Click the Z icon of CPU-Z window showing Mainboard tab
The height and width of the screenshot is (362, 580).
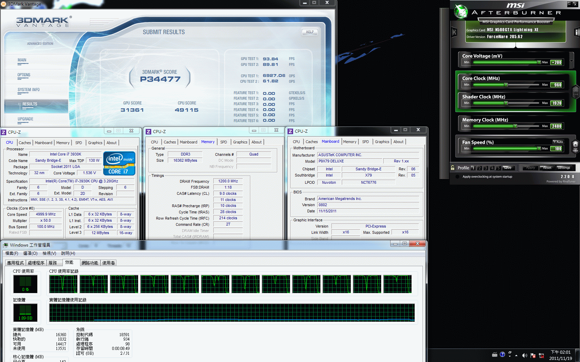[x=290, y=131]
